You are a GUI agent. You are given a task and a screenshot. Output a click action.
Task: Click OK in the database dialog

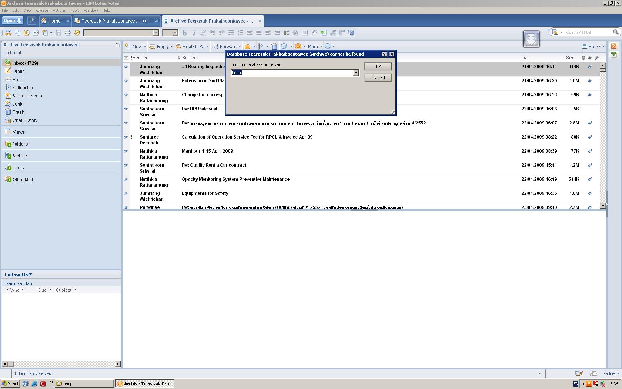click(x=378, y=66)
